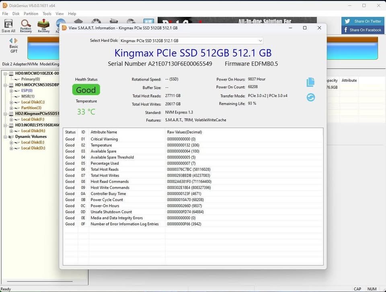Open the Partition menu
Screen dimensions: 386x292
click(31, 14)
